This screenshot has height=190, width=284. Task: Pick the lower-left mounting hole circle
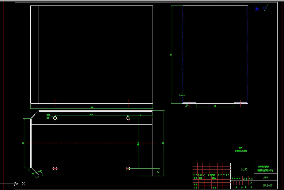(x=55, y=169)
